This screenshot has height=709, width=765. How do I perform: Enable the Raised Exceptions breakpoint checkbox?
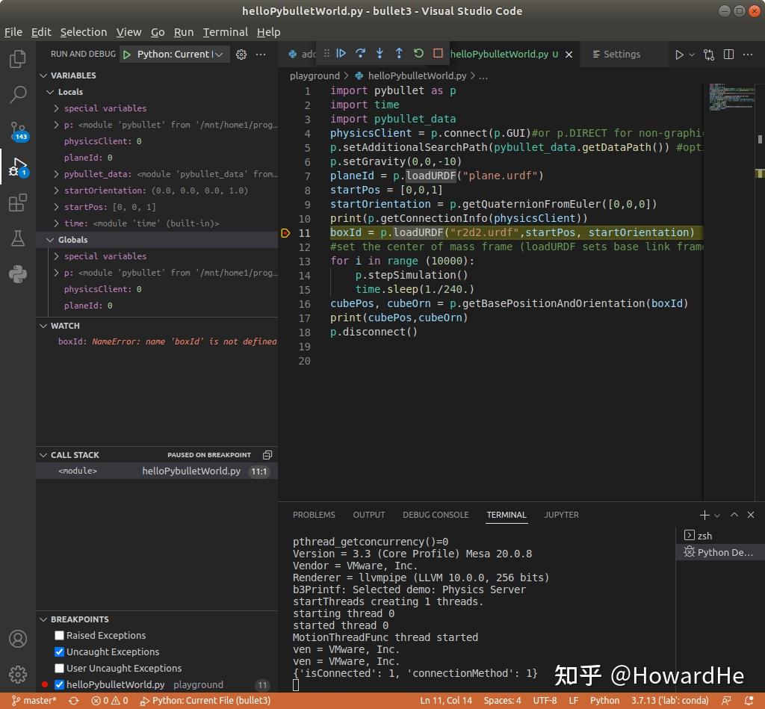60,636
